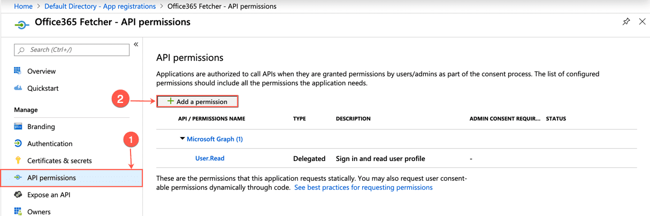Click the Expose an API icon
The image size is (650, 216).
pyautogui.click(x=18, y=195)
